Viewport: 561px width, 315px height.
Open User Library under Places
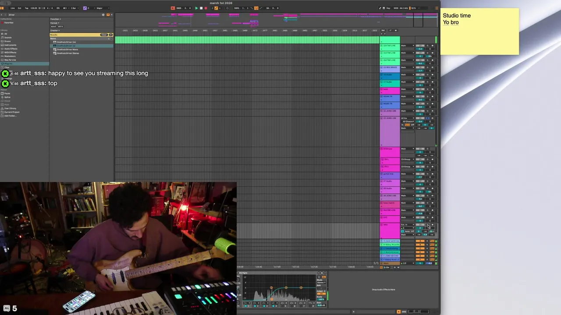click(x=10, y=108)
